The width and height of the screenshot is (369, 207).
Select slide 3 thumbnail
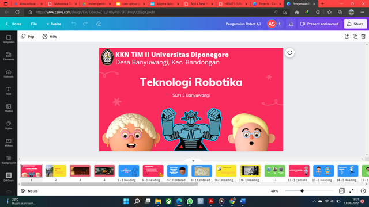point(80,171)
